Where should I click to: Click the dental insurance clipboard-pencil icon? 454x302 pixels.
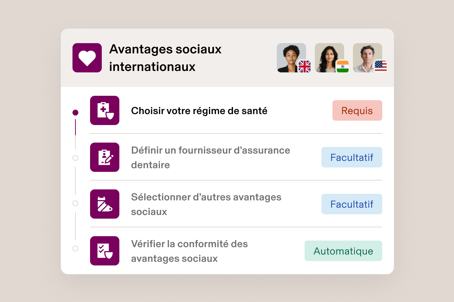[x=105, y=157]
